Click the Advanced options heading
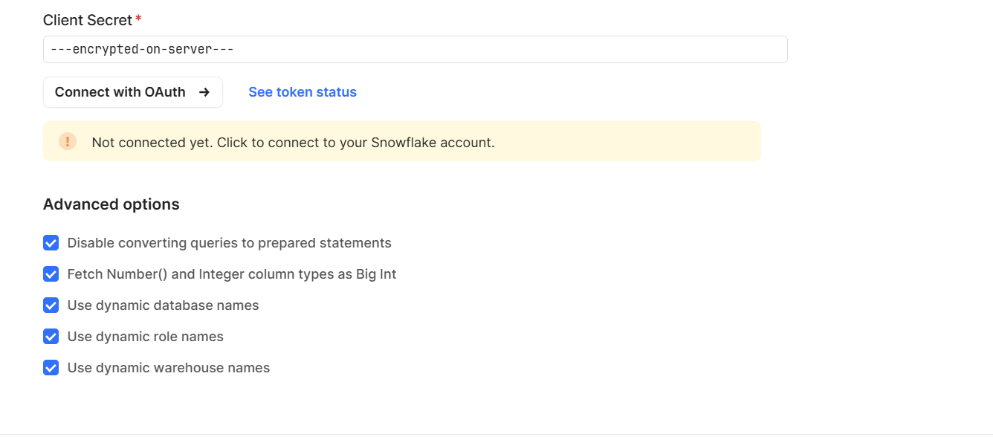 (x=111, y=204)
